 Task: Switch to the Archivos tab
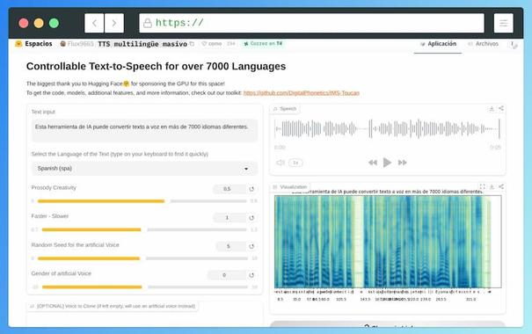pyautogui.click(x=483, y=44)
